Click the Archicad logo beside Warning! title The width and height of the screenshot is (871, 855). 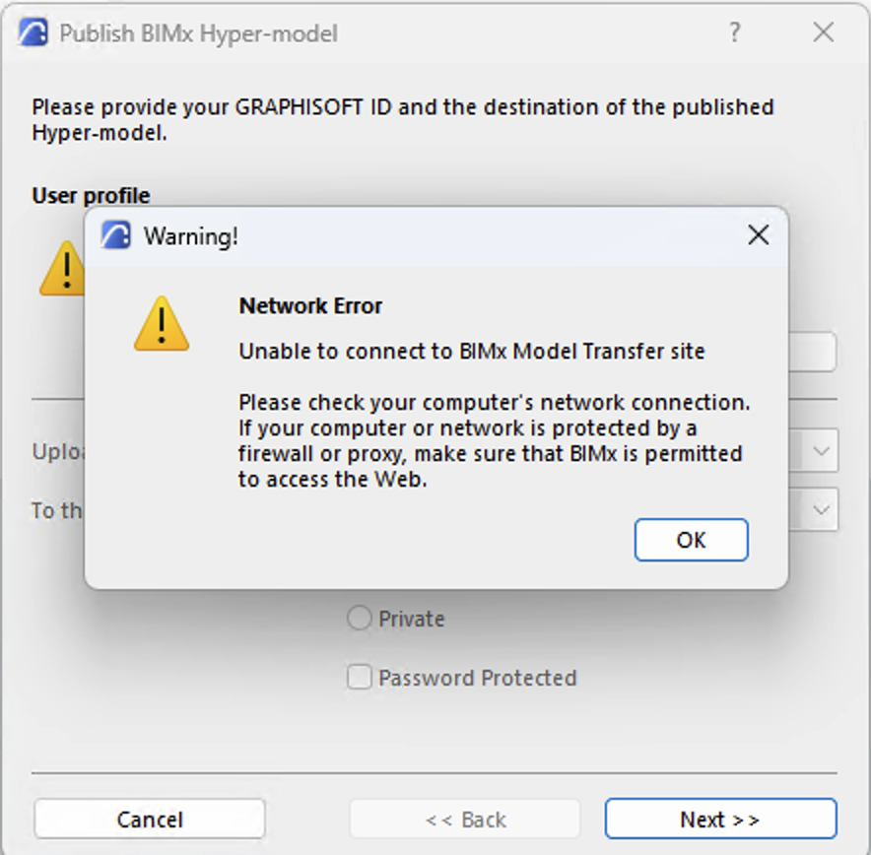point(116,235)
